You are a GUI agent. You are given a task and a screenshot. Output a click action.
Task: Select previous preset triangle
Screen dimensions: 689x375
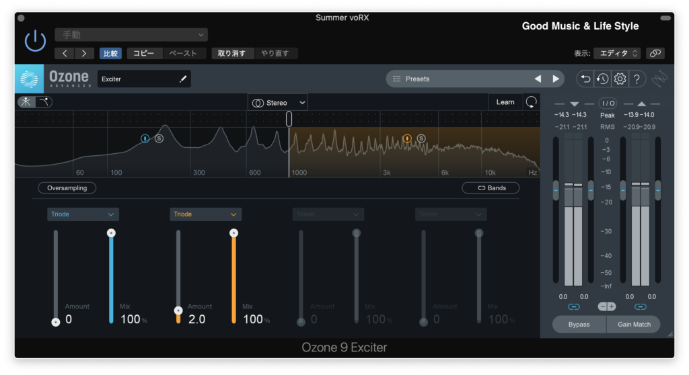point(538,79)
